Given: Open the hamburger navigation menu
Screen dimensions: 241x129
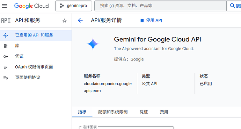Looking at the screenshot, I should (x=5, y=6).
